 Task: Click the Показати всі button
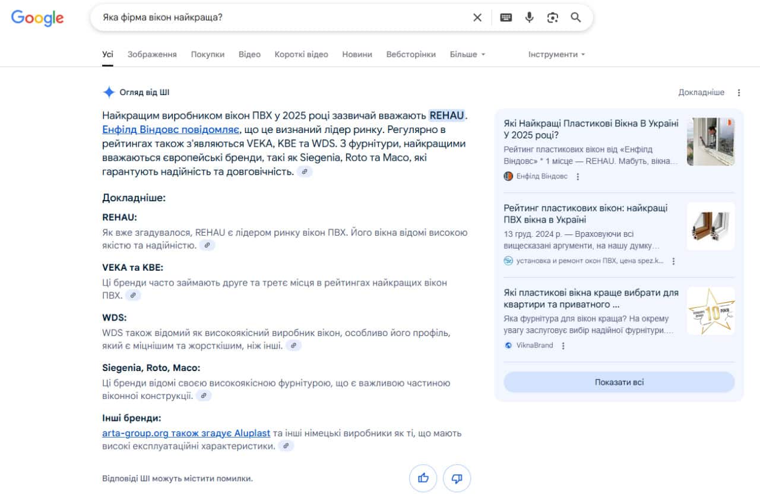click(619, 382)
